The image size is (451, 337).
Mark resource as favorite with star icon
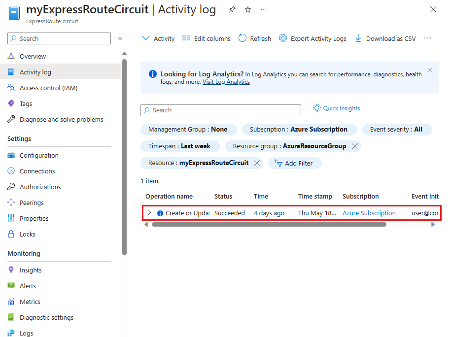pos(248,10)
